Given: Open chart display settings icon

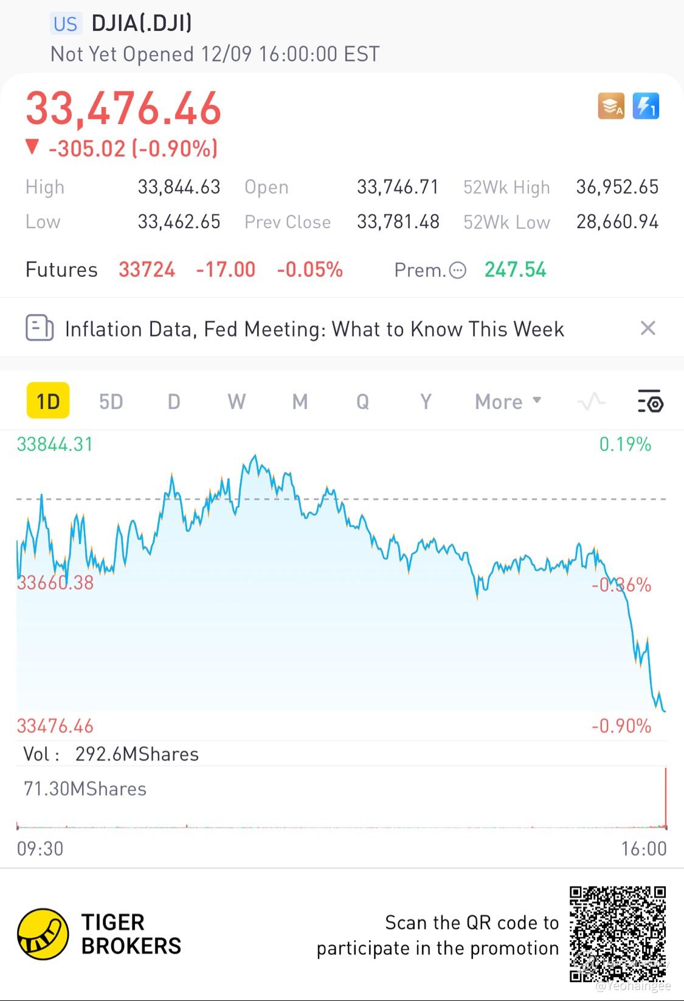Looking at the screenshot, I should tap(650, 402).
